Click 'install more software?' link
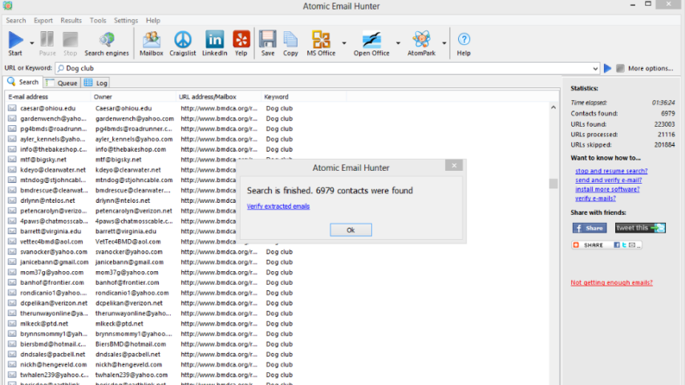 click(607, 189)
